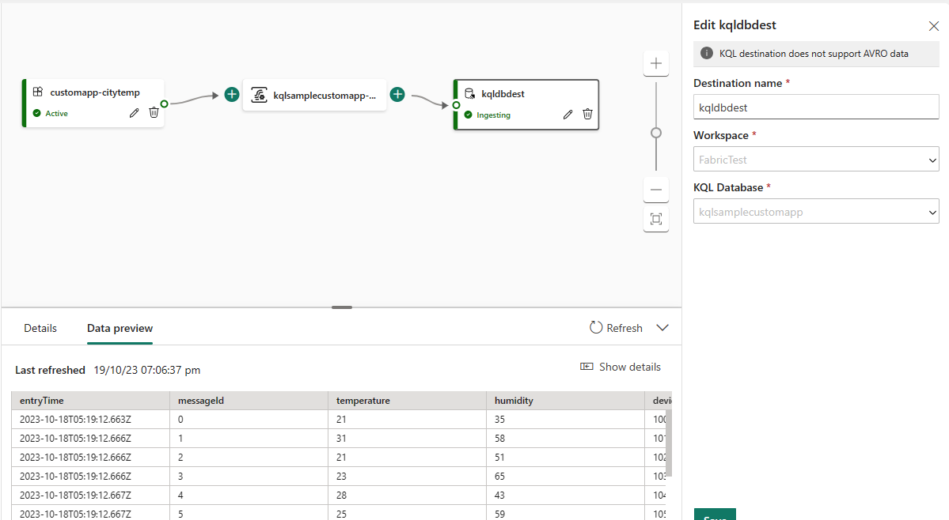Delete the kqldbdest destination node
This screenshot has height=520, width=949.
click(587, 114)
